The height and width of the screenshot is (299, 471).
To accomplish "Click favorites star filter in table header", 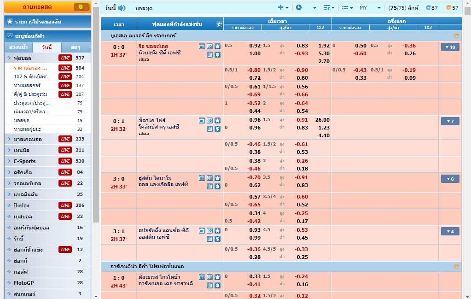I will (x=219, y=24).
